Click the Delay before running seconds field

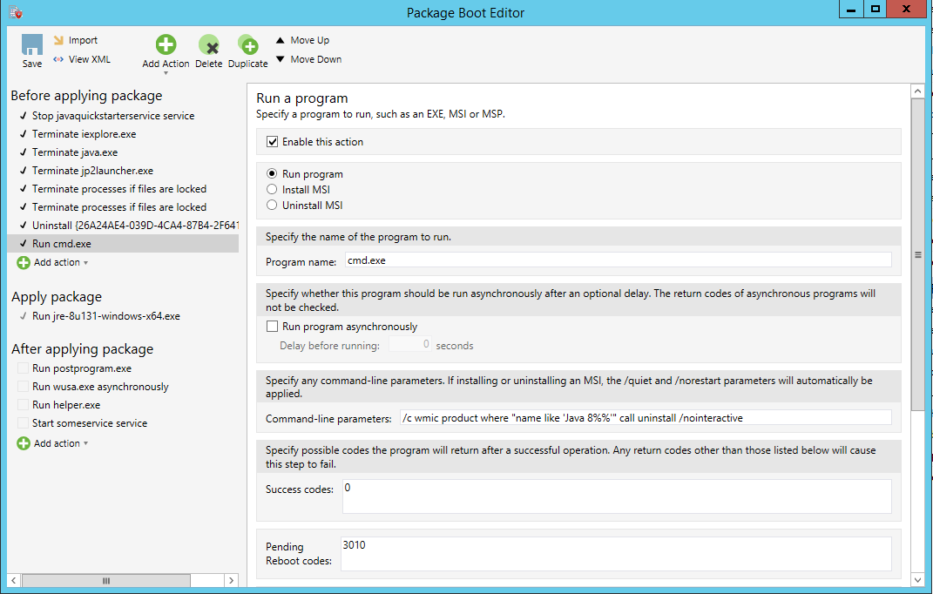pos(410,344)
